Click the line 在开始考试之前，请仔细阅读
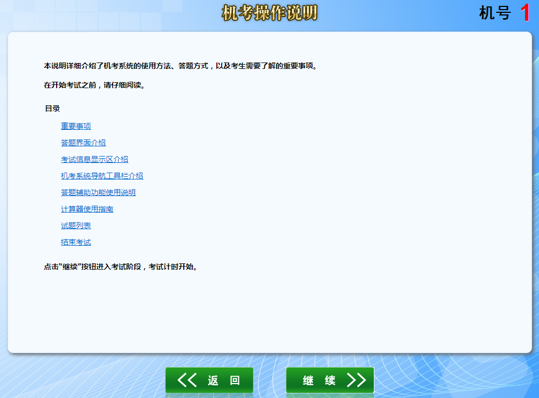 (95, 85)
